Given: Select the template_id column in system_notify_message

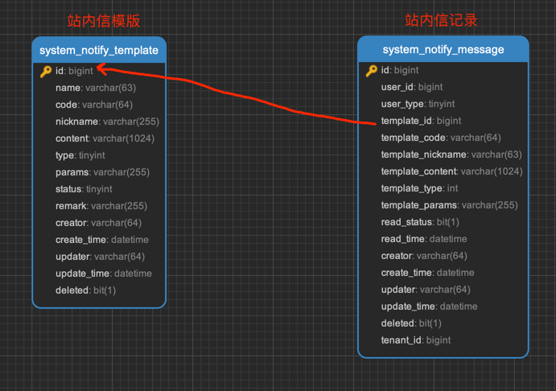Looking at the screenshot, I should click(421, 121).
